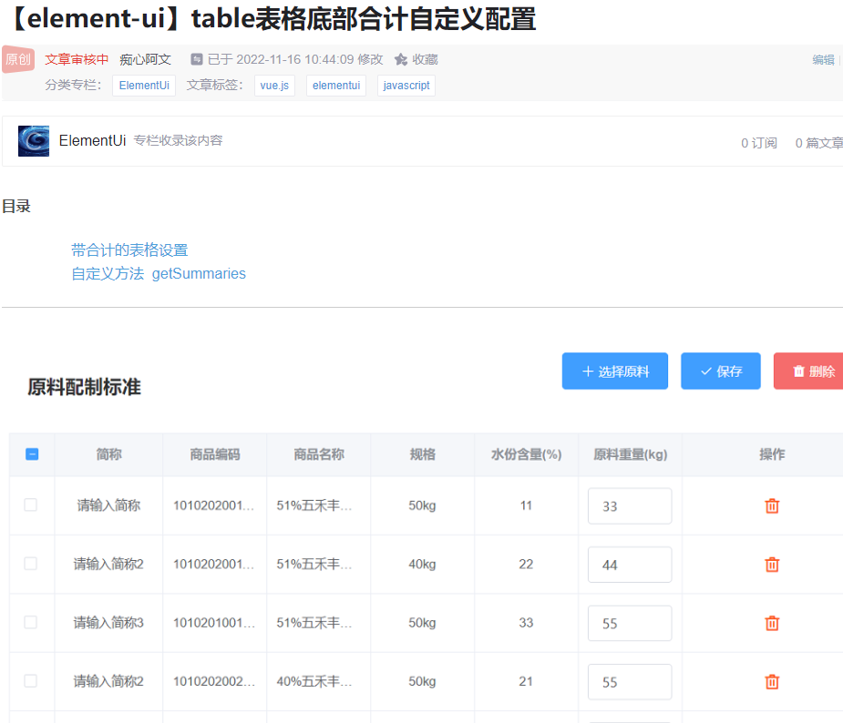Open the 带合计的表格设置 contents link

point(129,250)
